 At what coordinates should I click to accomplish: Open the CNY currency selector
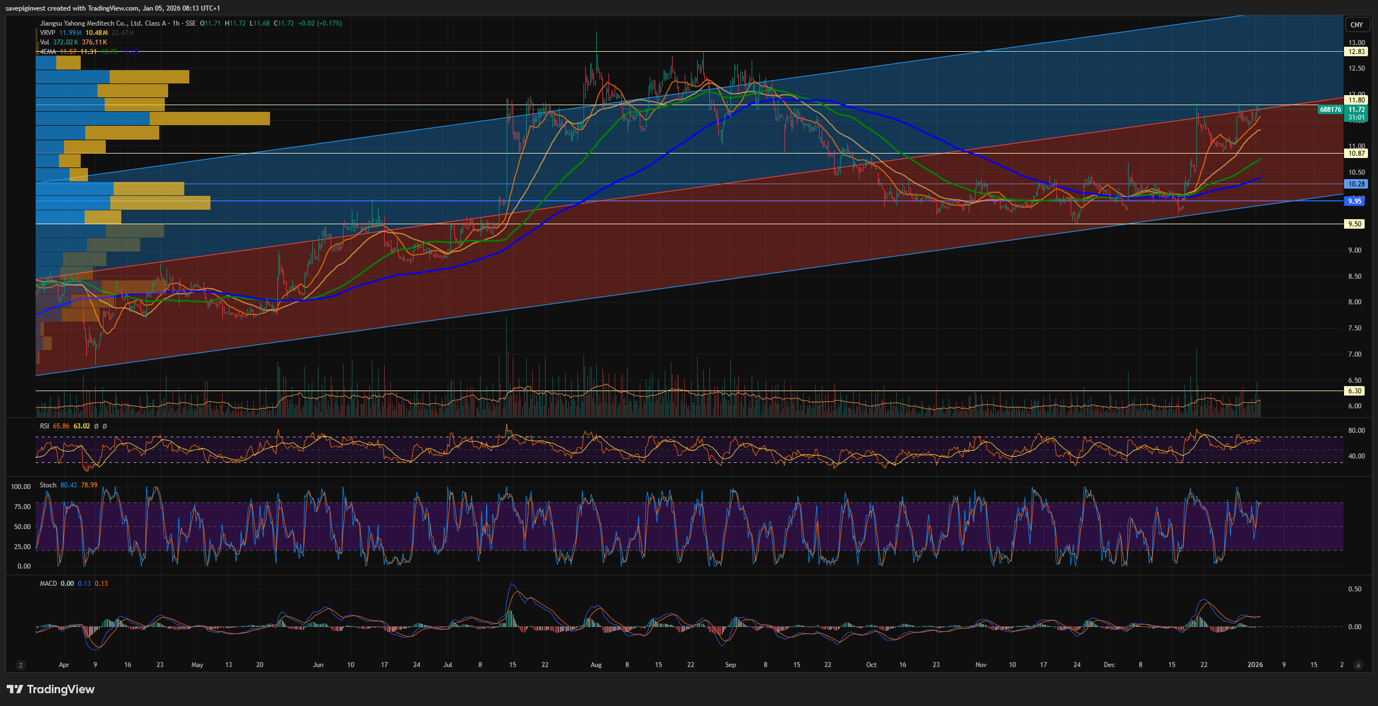1356,24
